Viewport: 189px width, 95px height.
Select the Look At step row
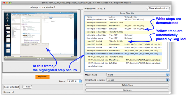click(123, 19)
